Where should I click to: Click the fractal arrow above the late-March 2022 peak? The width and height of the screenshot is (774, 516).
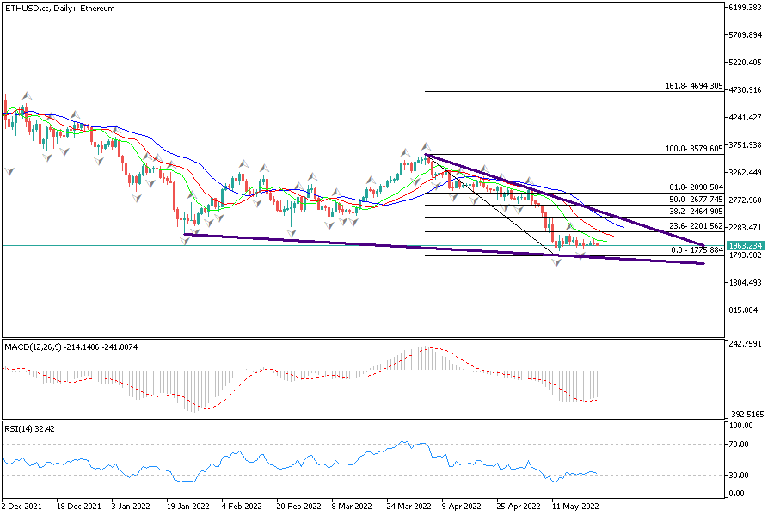[x=425, y=146]
